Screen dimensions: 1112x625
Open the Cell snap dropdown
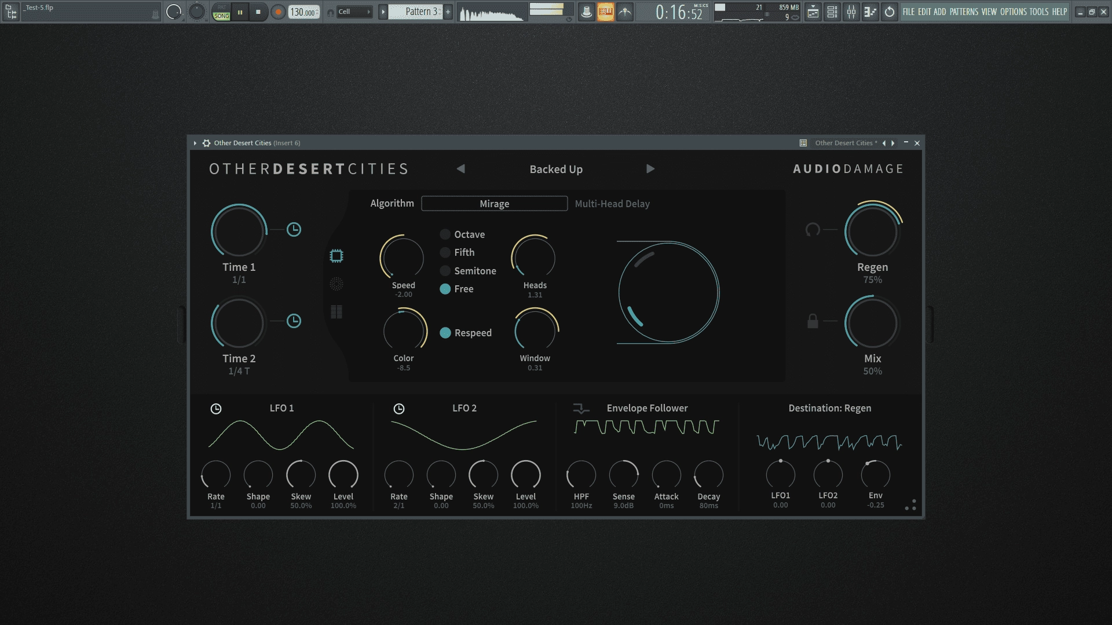(x=354, y=12)
